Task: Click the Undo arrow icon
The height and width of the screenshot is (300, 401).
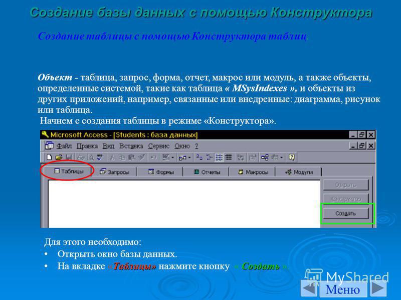Action: coord(153,157)
